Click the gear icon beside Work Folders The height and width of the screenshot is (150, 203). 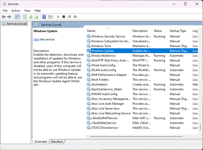point(89,79)
